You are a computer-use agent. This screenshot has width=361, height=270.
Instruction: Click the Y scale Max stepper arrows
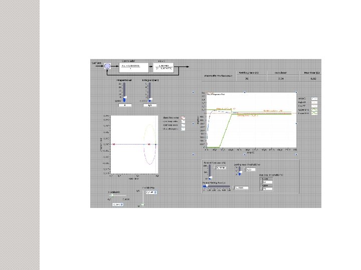click(x=155, y=192)
